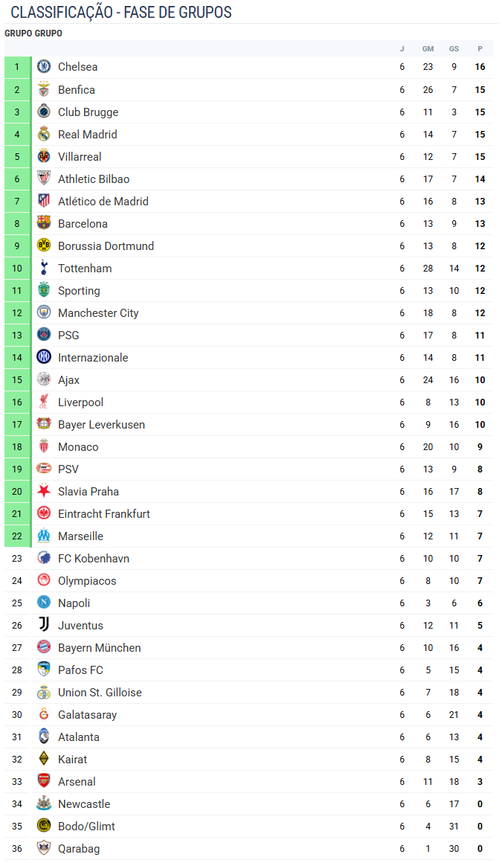Click the Real Madrid crest icon
This screenshot has height=863, width=502.
pos(44,134)
